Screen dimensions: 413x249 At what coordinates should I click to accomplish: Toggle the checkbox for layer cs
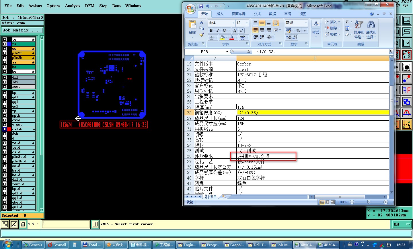tap(4, 49)
